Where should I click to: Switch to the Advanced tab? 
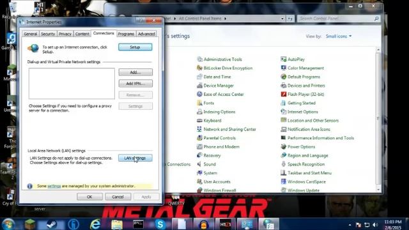click(146, 34)
